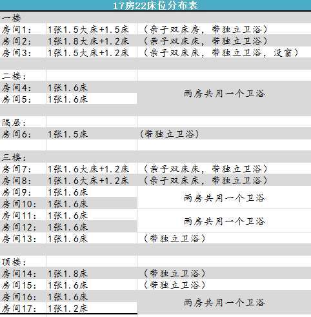Click shared bathroom cell beside rooms 9-10
Image resolution: width=311 pixels, height=317 pixels.
click(x=224, y=198)
